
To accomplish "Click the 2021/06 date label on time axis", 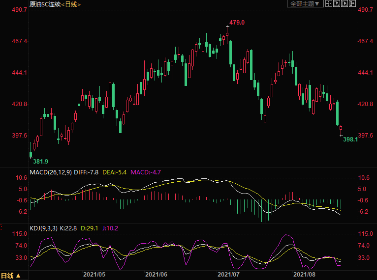I will 157,274.
